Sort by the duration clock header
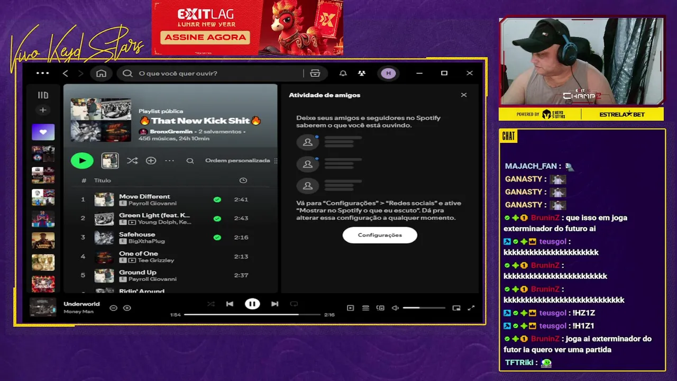The image size is (677, 381). coord(243,180)
